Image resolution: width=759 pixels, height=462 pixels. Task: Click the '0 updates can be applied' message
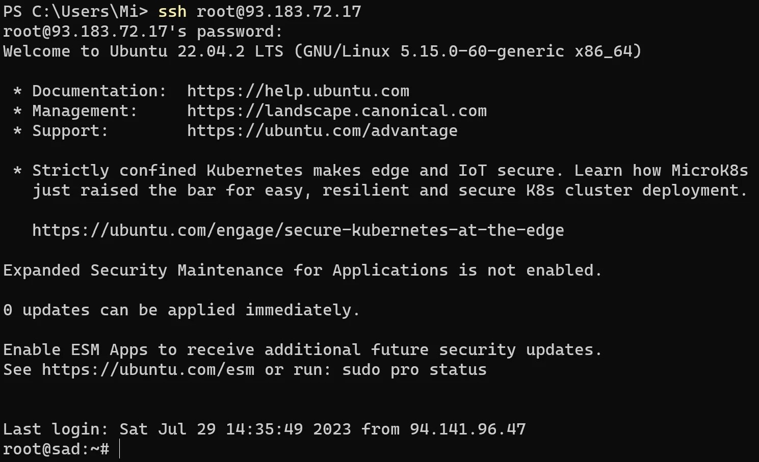click(x=181, y=310)
